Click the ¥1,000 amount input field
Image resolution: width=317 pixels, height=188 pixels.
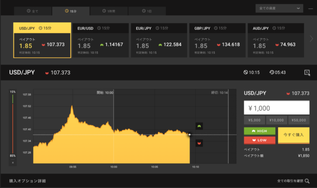[276, 108]
